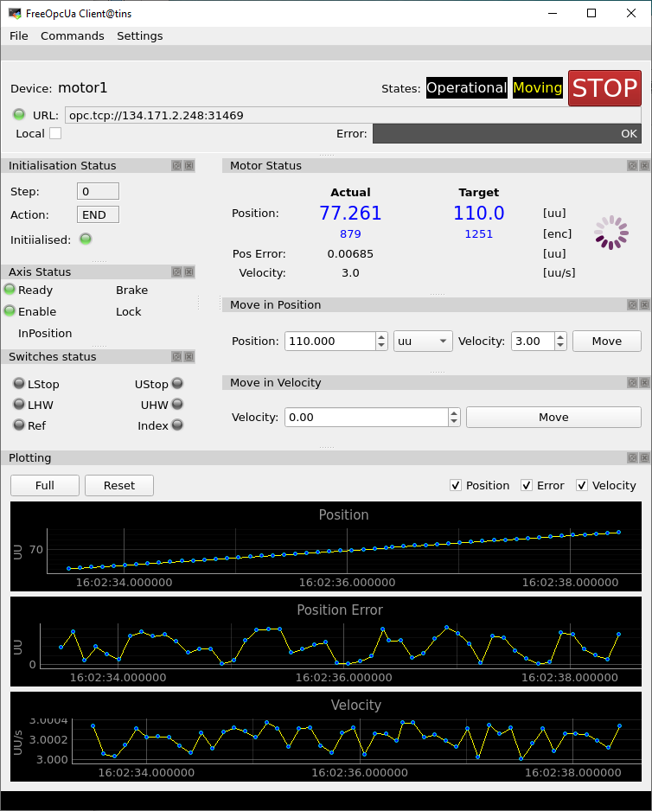Close the Initialisation Status panel
The width and height of the screenshot is (652, 811).
tap(189, 165)
